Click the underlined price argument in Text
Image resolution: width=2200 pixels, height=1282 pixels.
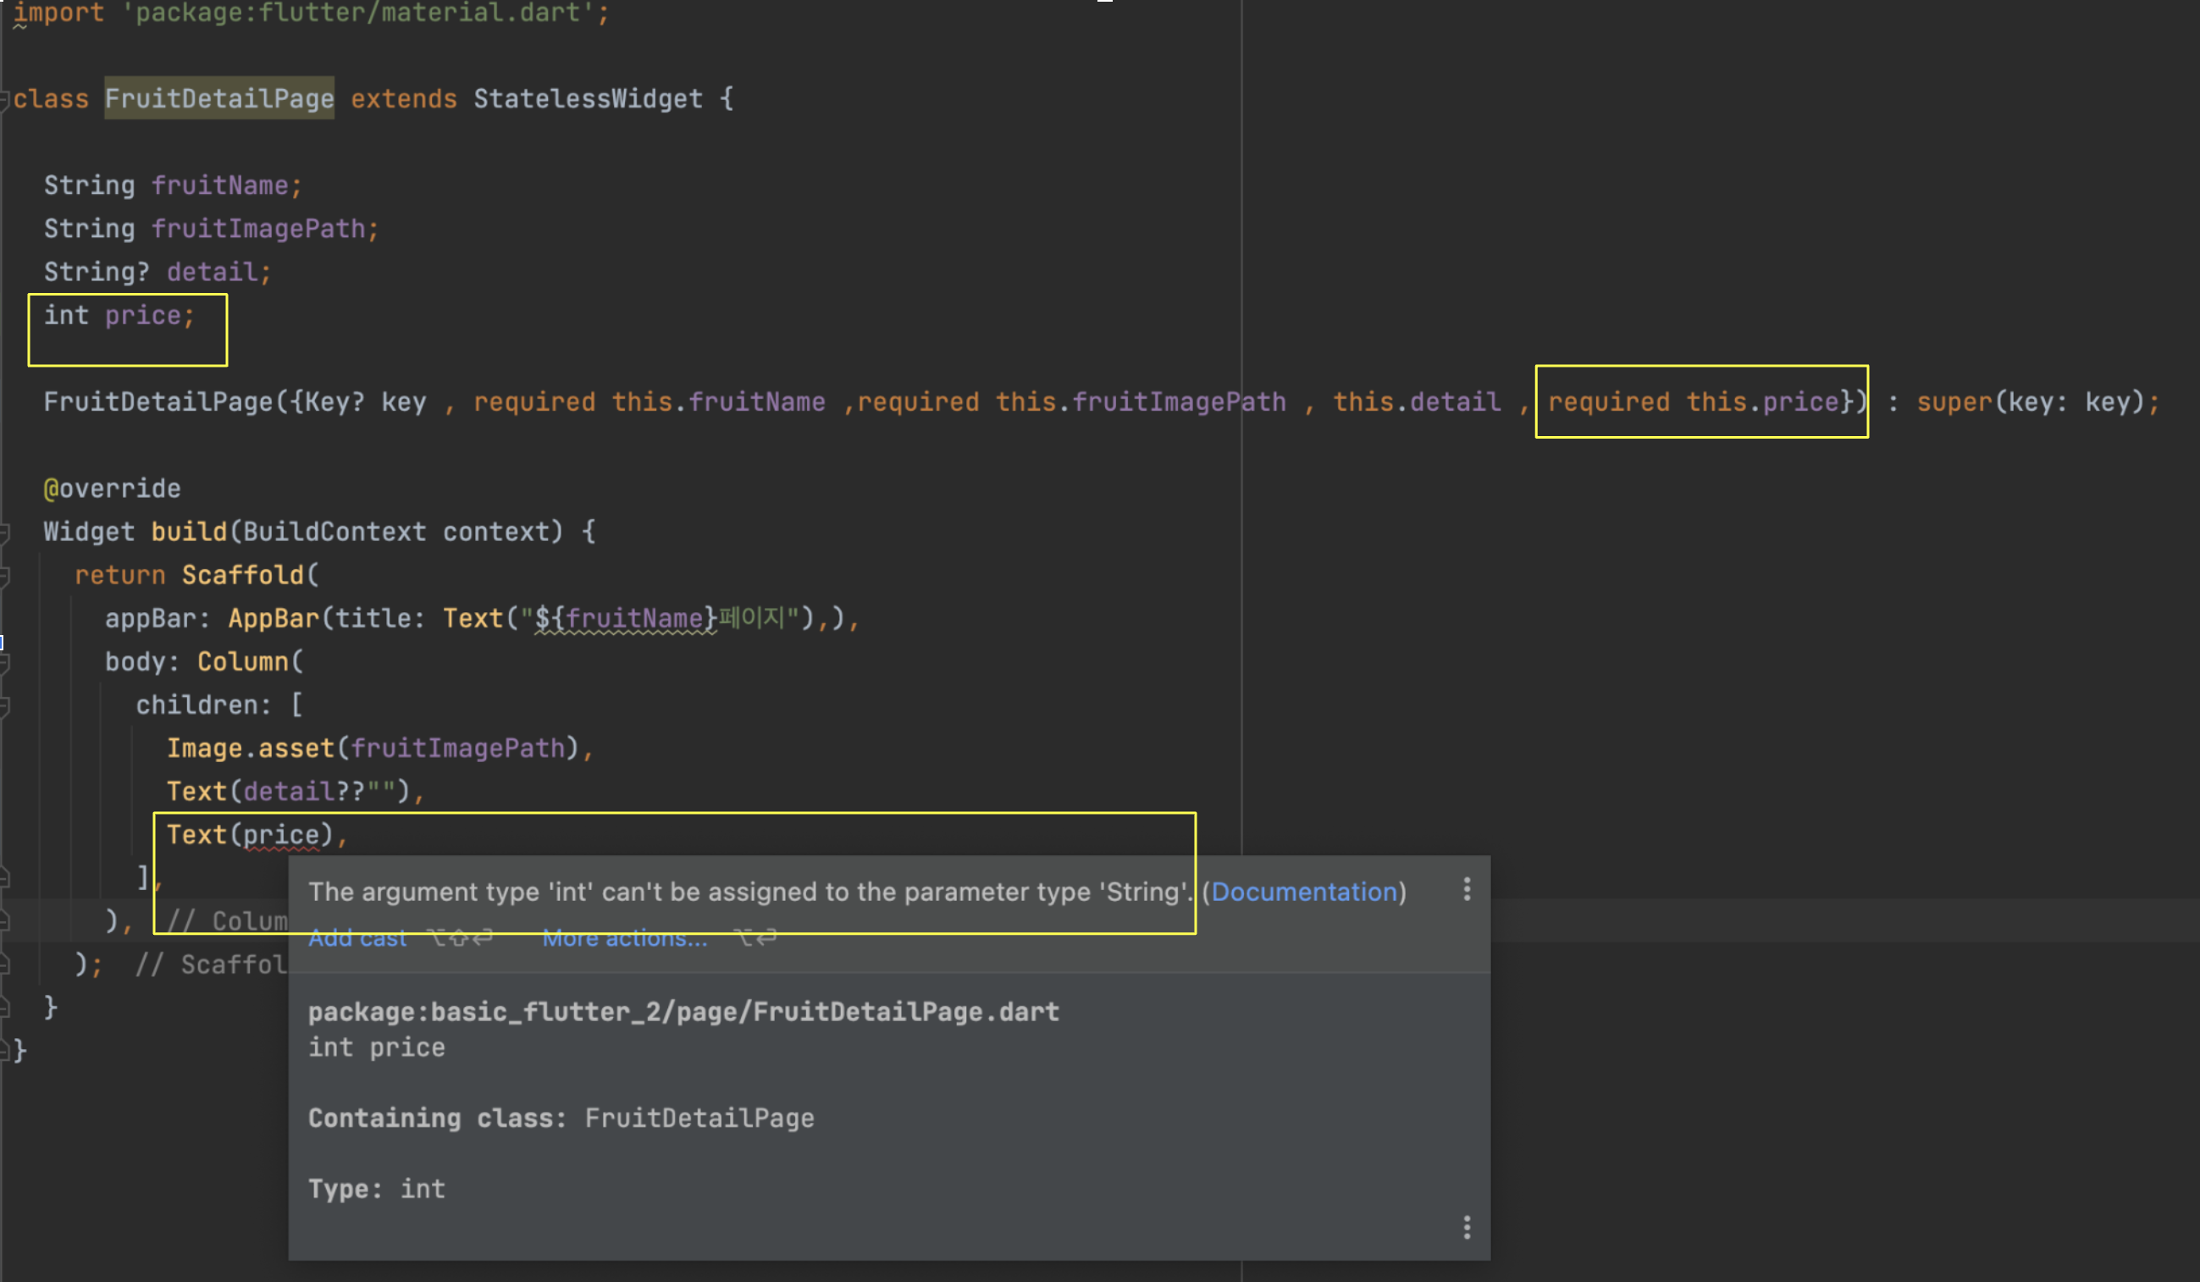click(x=281, y=835)
